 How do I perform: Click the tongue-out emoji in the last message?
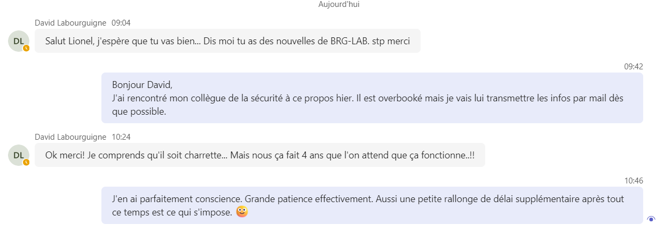[x=242, y=212]
